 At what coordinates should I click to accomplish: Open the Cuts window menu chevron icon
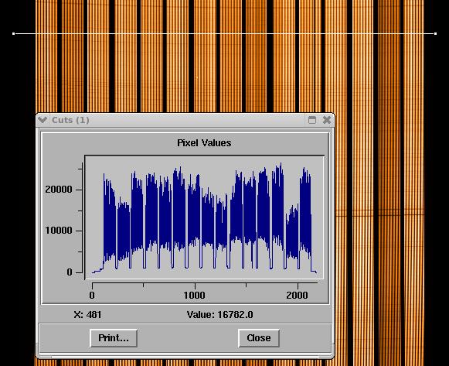43,120
